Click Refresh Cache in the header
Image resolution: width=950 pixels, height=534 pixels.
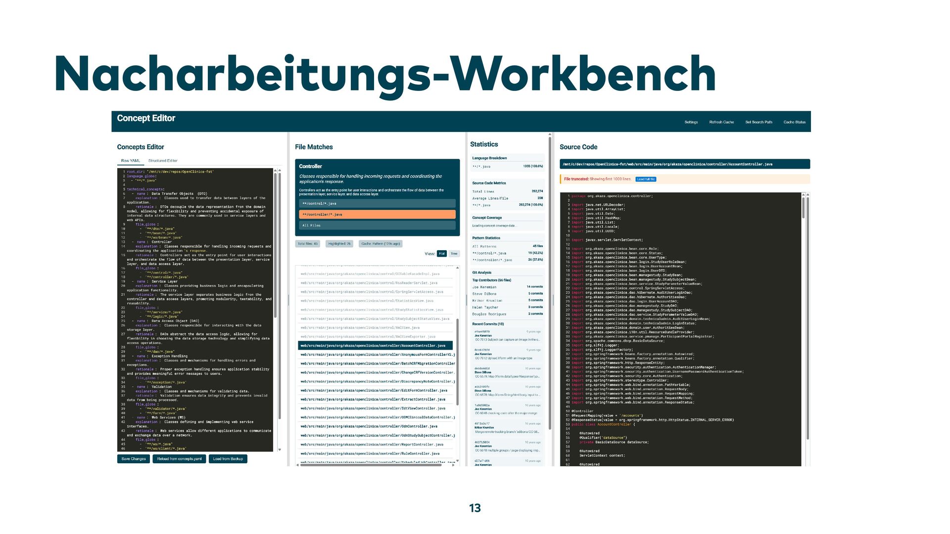point(721,122)
